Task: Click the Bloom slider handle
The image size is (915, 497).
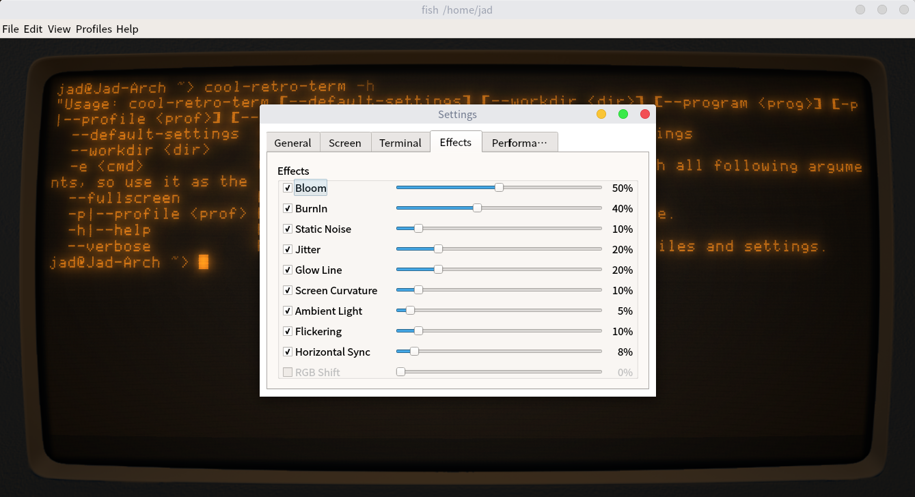Action: (499, 188)
